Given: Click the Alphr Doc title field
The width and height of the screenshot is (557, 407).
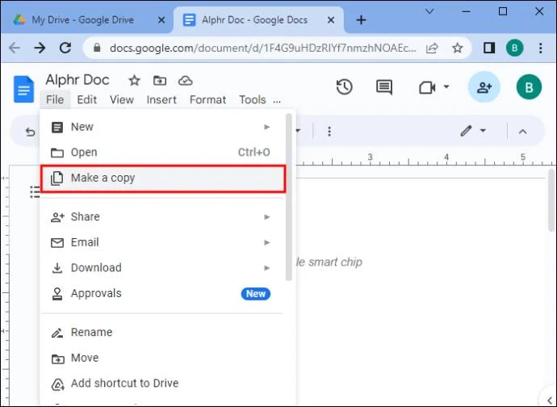Looking at the screenshot, I should (77, 80).
